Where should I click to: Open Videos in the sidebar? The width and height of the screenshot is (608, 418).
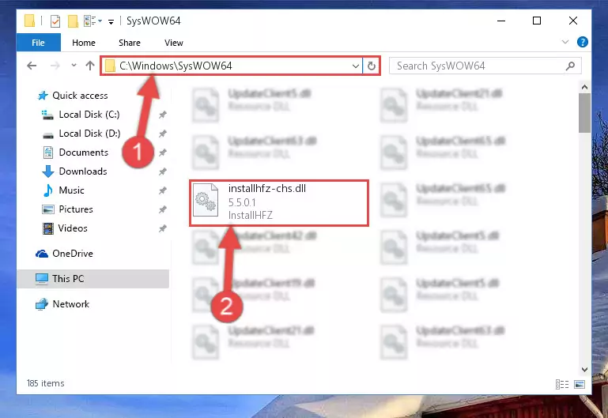coord(73,228)
